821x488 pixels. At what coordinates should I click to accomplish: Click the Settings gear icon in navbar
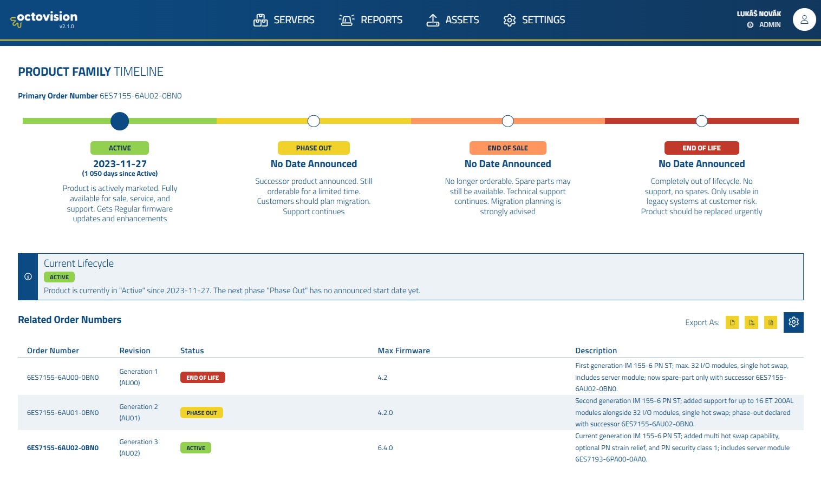point(510,20)
